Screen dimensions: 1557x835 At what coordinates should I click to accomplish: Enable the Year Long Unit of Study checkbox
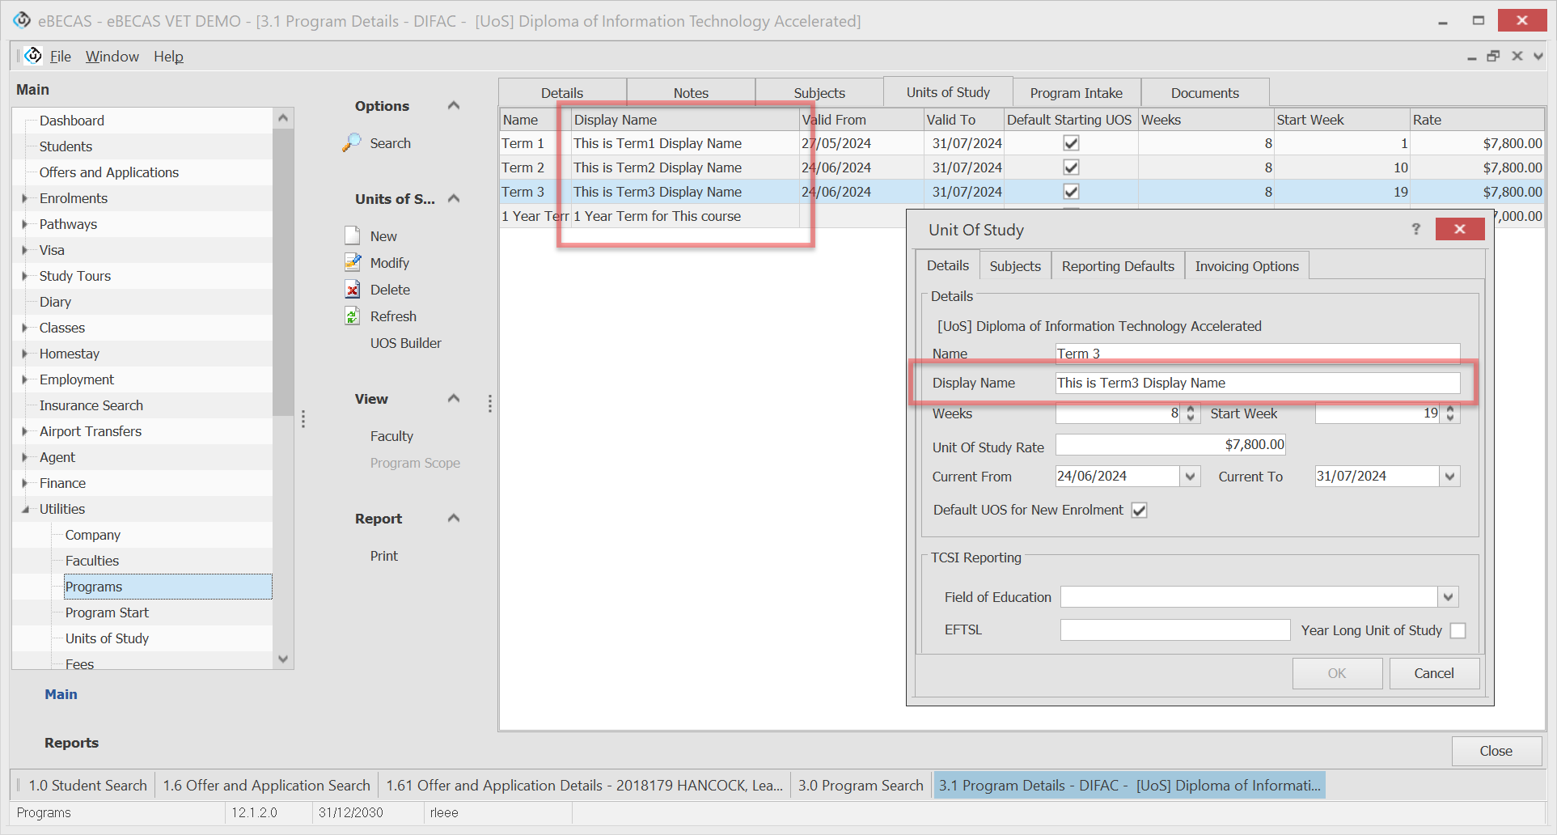tap(1458, 630)
